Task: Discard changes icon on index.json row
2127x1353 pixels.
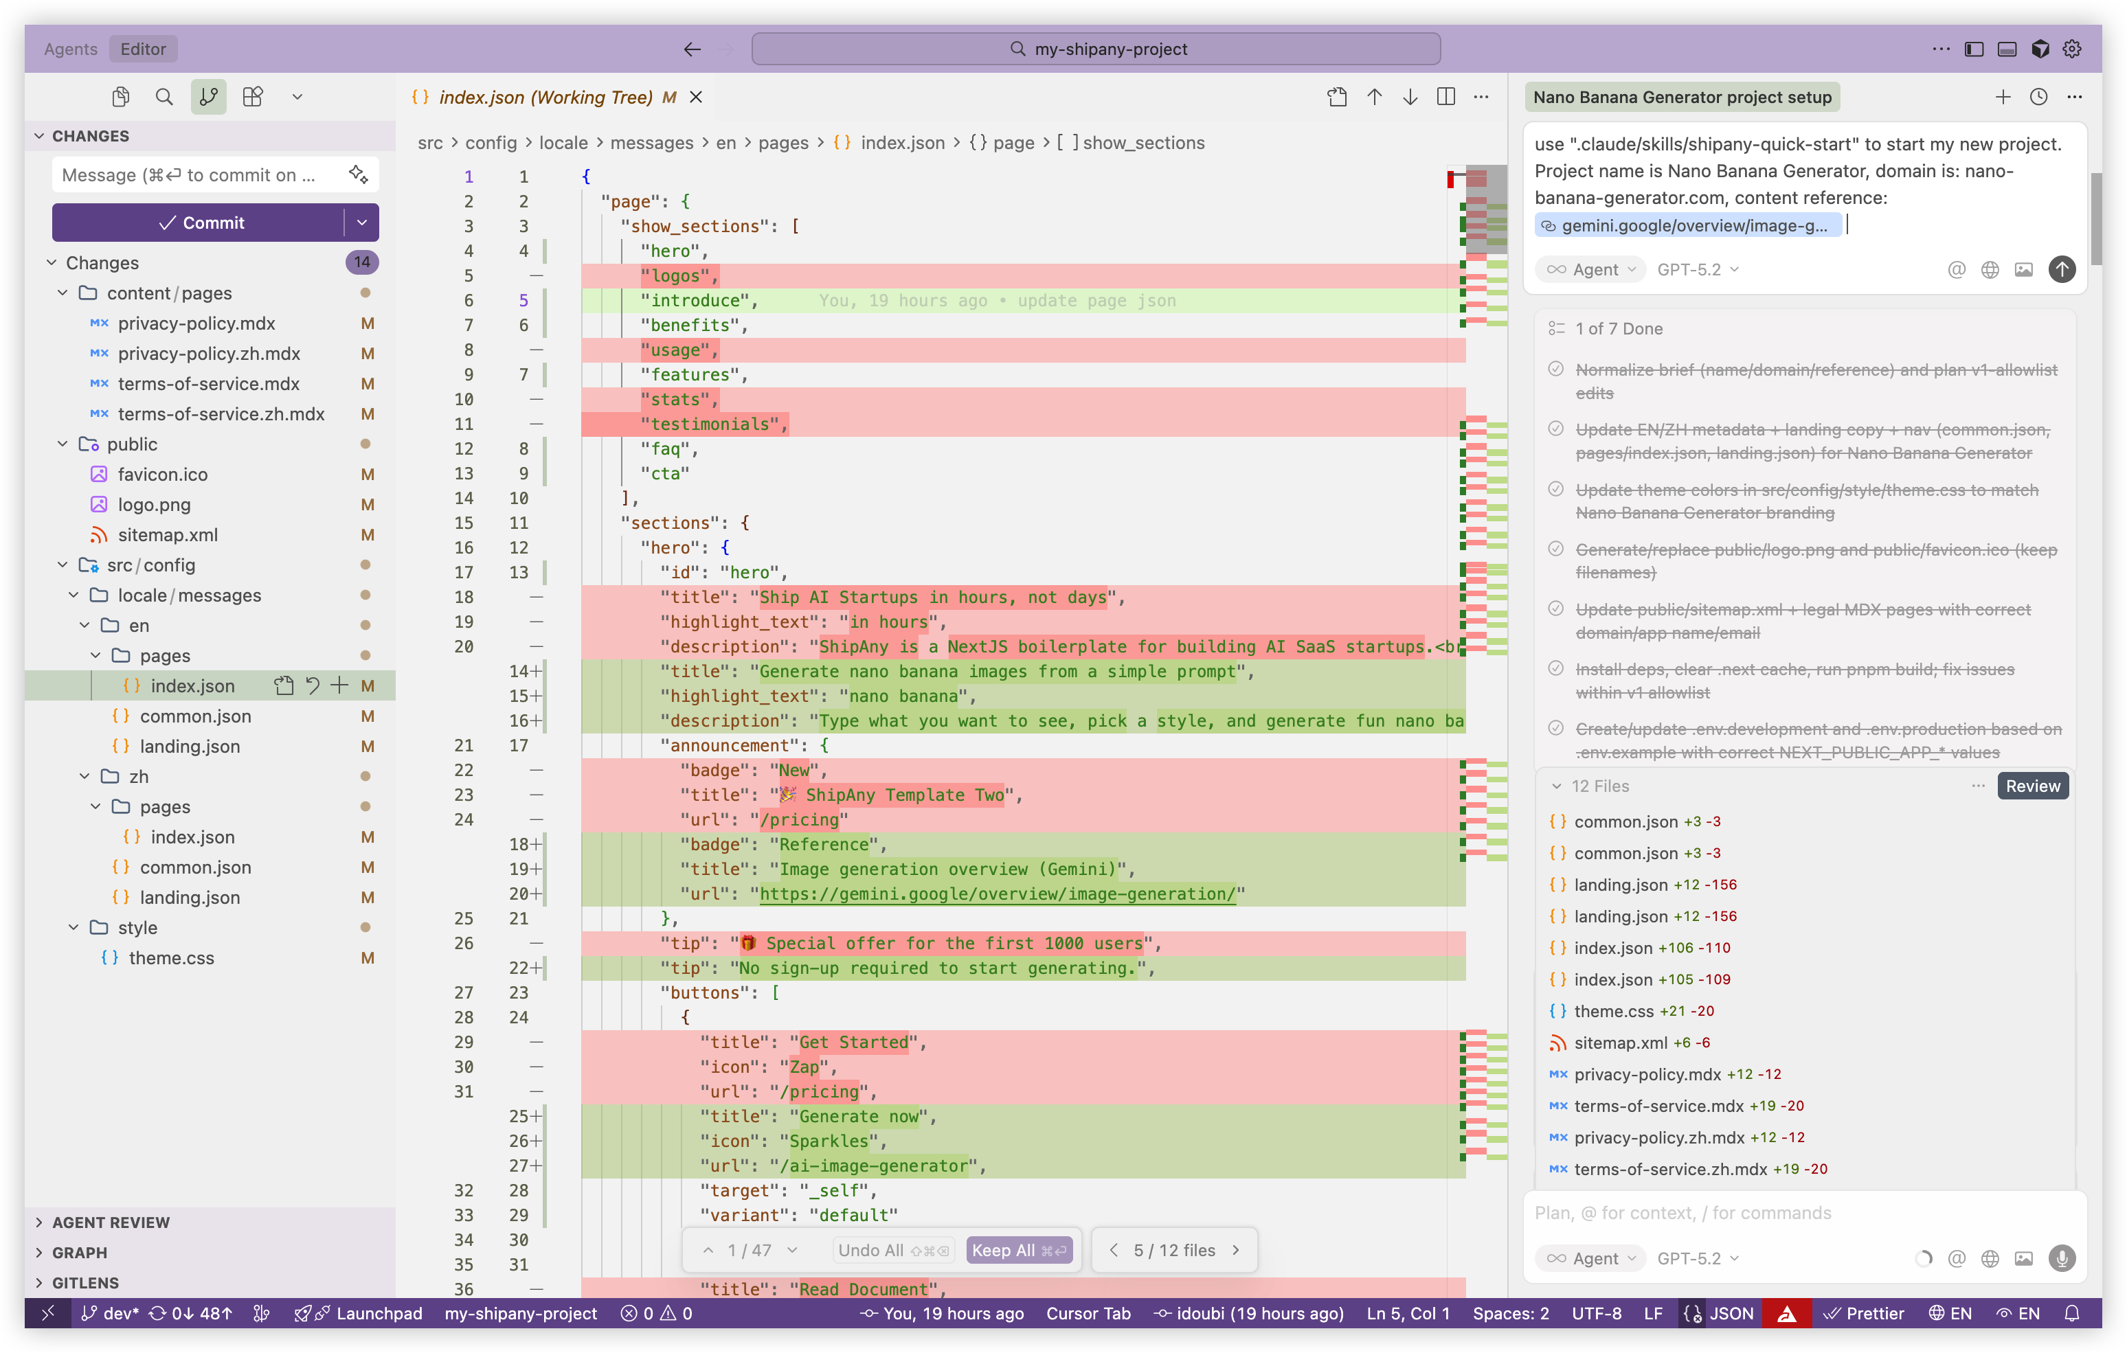Action: (x=313, y=685)
